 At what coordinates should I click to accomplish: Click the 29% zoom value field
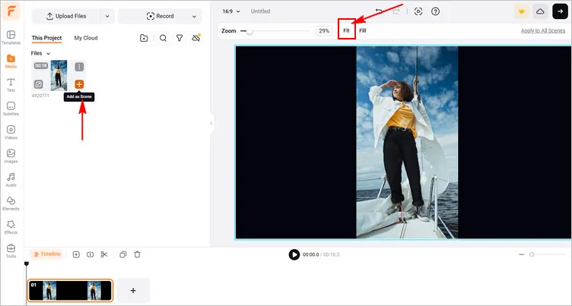point(324,31)
